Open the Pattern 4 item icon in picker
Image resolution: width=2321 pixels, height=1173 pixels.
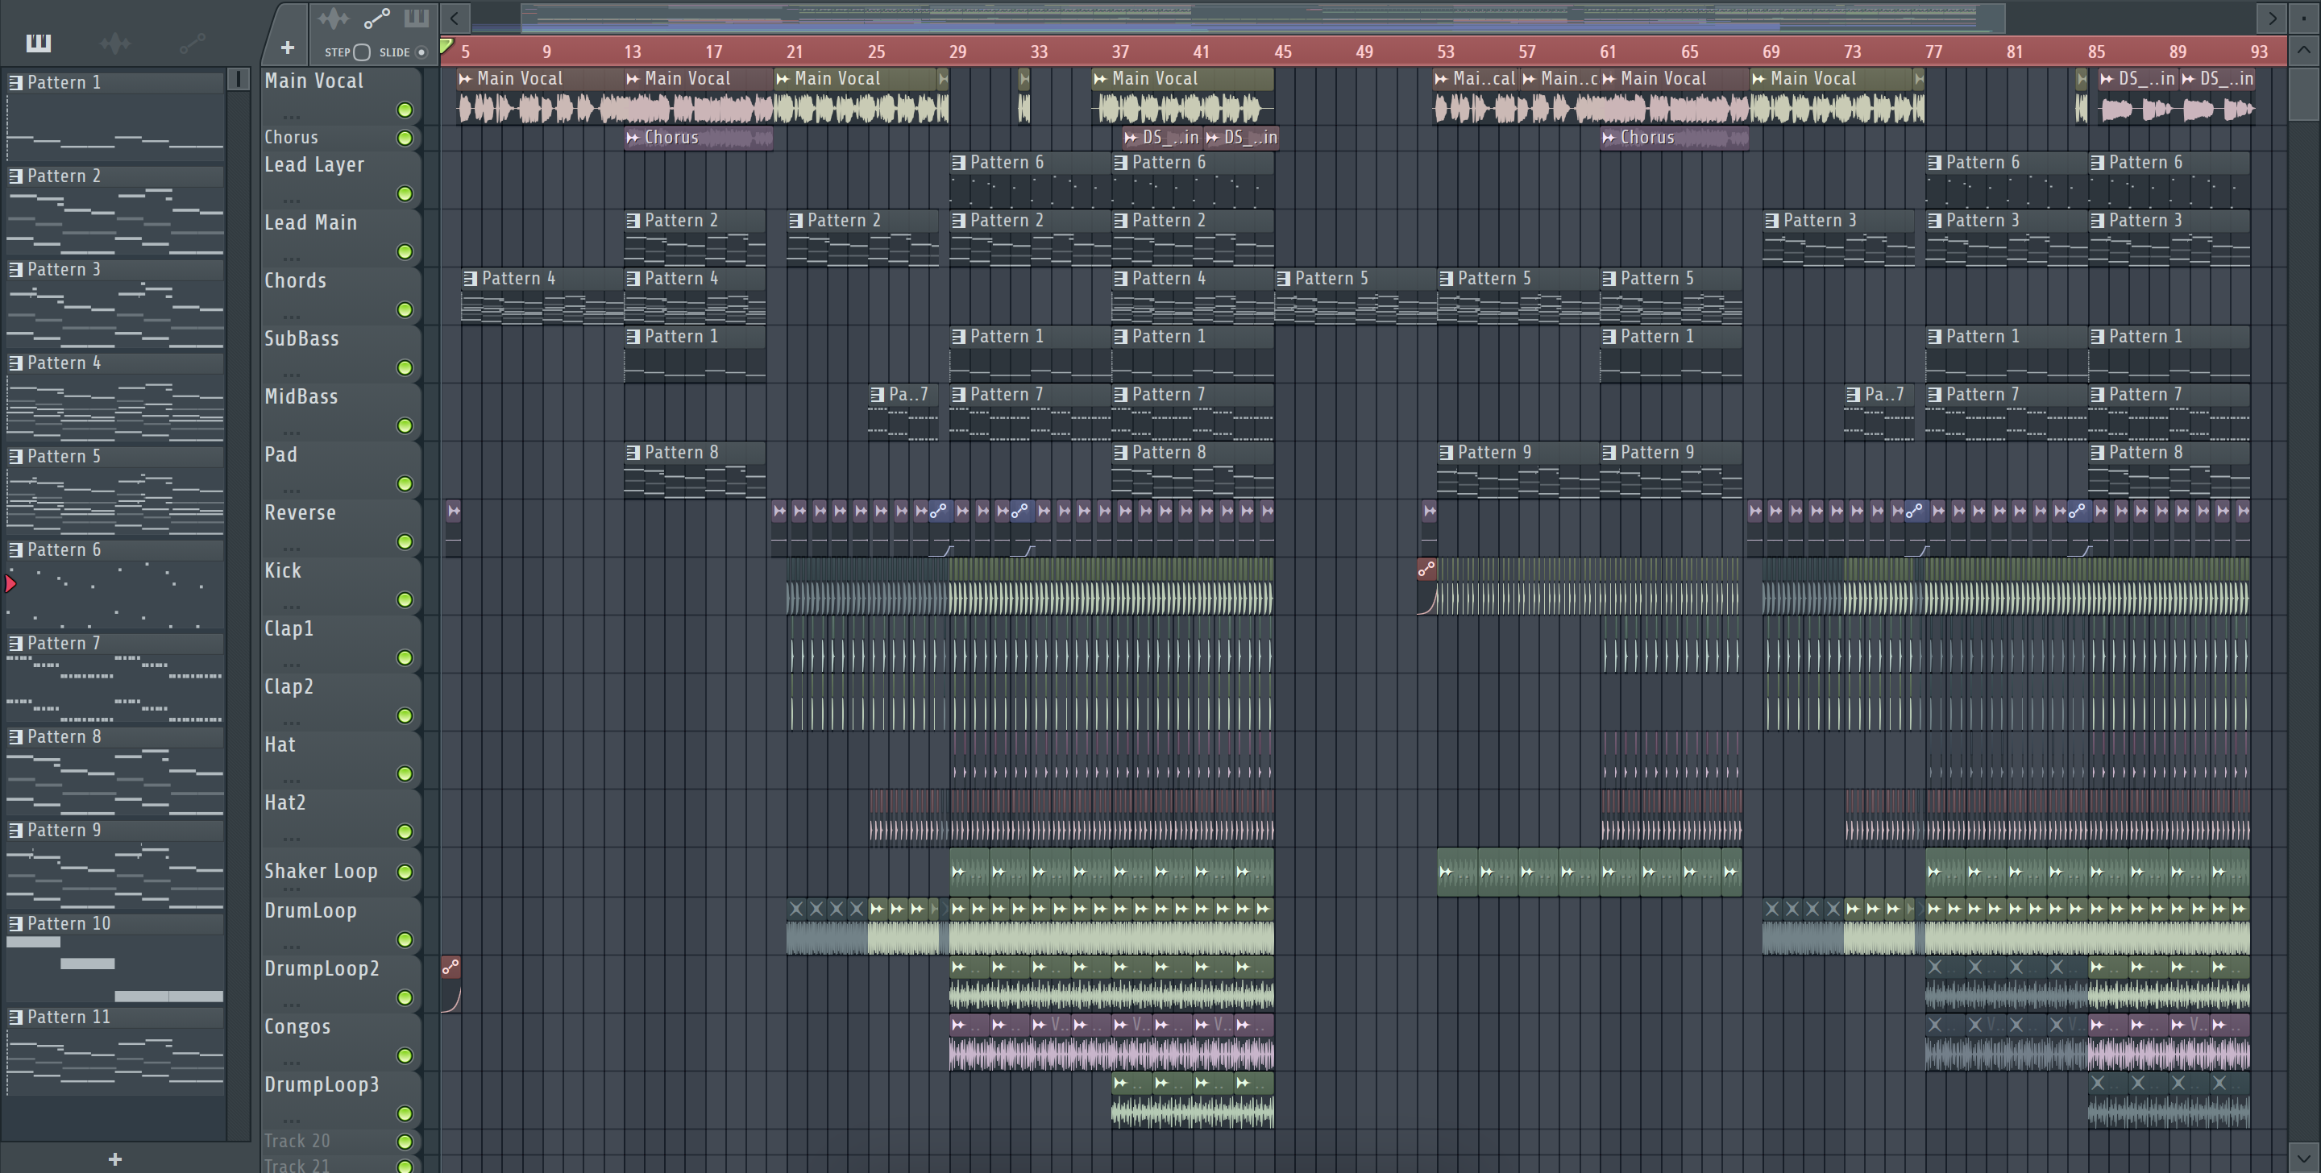coord(15,363)
